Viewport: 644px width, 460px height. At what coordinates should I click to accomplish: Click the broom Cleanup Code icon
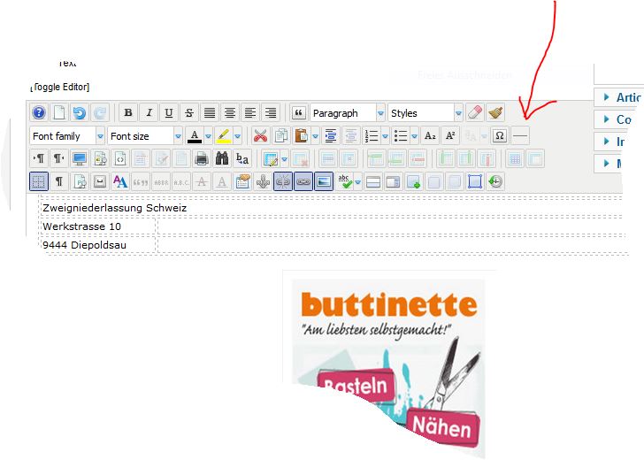coord(495,112)
